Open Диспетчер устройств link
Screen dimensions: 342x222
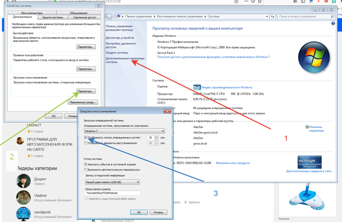coord(120,37)
